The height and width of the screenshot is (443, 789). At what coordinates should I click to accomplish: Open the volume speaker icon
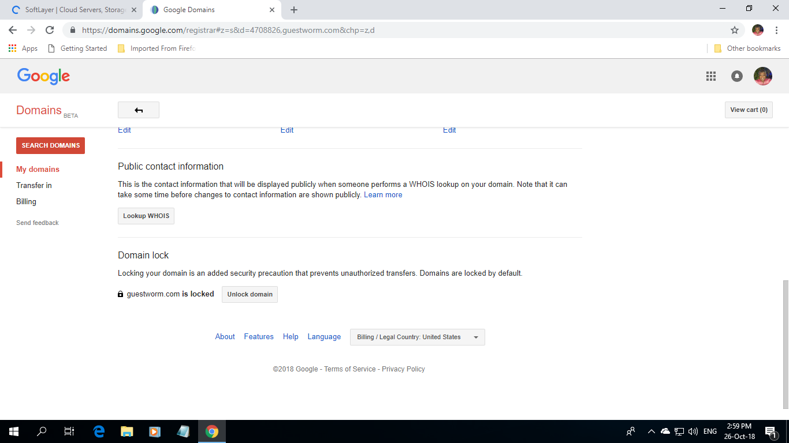(x=693, y=431)
